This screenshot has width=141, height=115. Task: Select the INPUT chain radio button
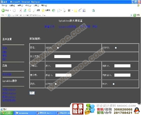pos(58,48)
